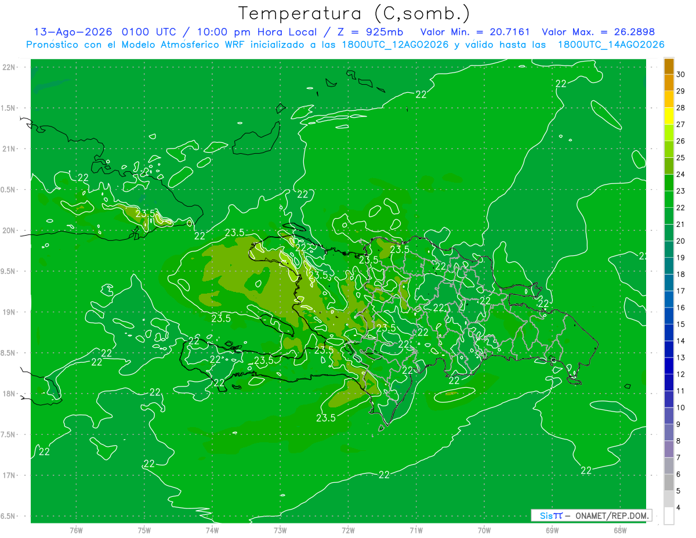Select the date text '13-Ago-2026'
696x538 pixels.
point(73,32)
